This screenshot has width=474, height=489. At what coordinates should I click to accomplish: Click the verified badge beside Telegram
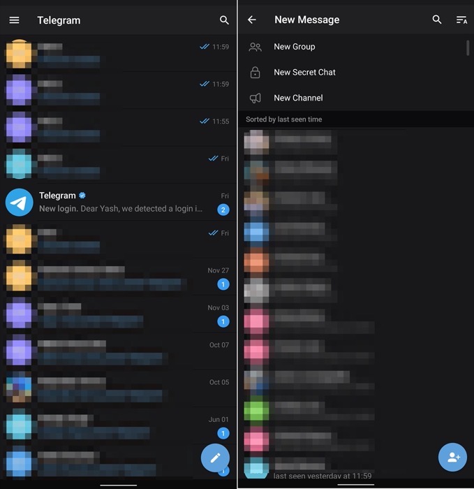[82, 196]
